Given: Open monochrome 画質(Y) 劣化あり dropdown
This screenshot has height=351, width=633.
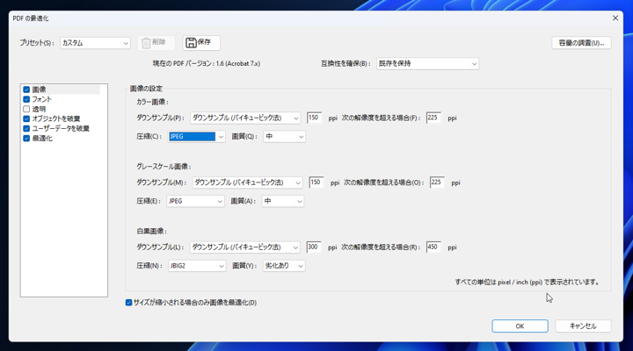Looking at the screenshot, I should pos(284,266).
